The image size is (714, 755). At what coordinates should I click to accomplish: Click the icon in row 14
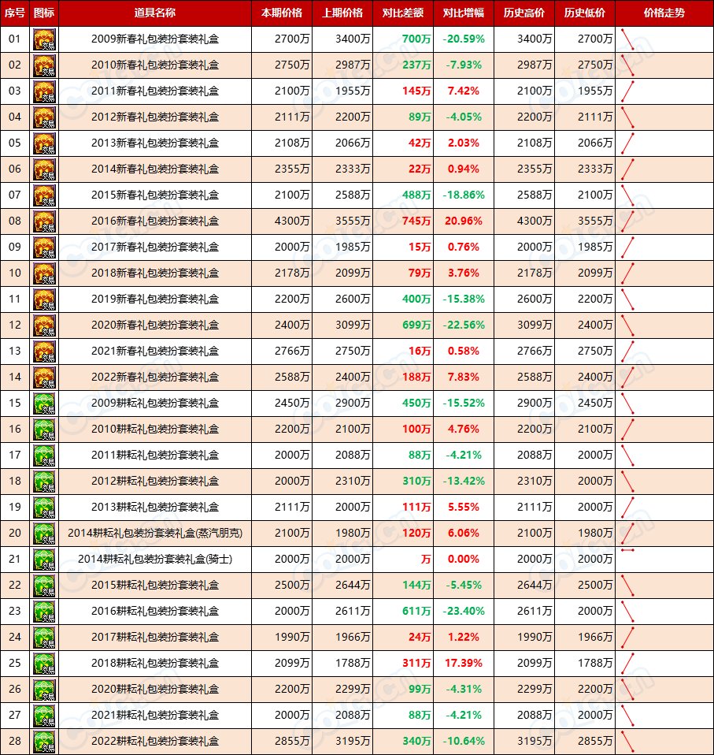(44, 377)
